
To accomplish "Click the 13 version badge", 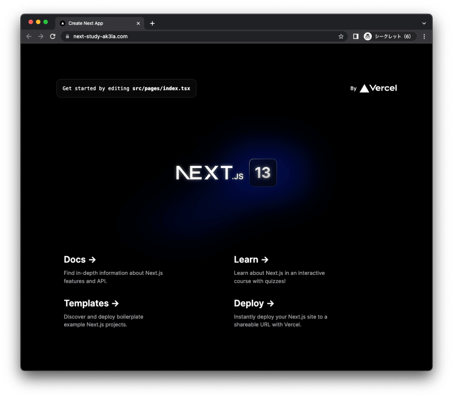I will pos(263,173).
